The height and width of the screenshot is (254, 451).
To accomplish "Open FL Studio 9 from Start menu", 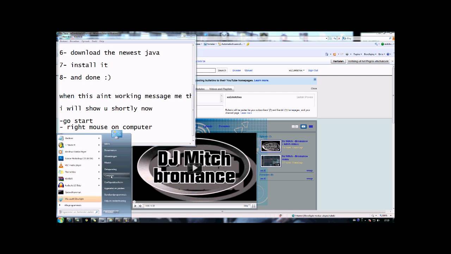I will click(x=79, y=145).
